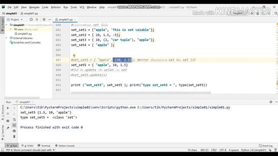The height and width of the screenshot is (156, 278).
Task: Click the editor horizontal scrollbar
Action: (141, 93)
